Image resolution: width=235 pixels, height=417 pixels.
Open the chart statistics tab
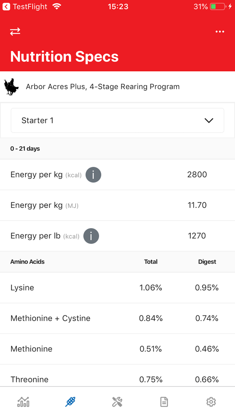click(23, 402)
